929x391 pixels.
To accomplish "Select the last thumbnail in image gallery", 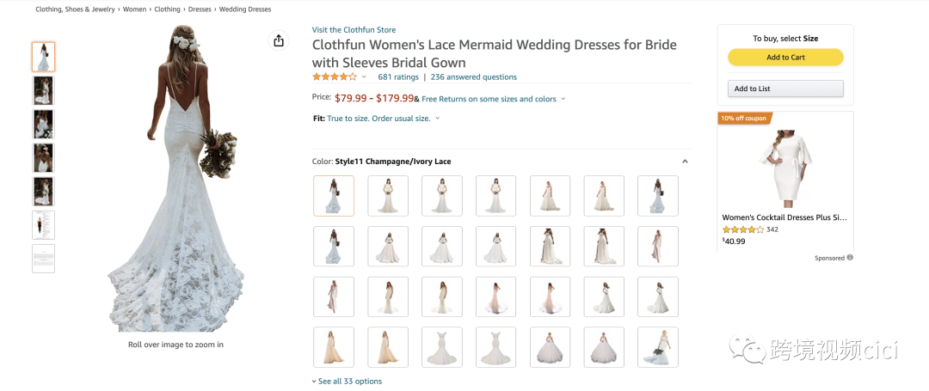I will [43, 259].
